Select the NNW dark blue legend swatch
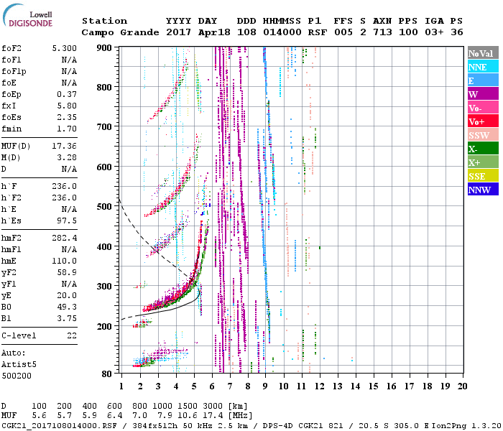Viewport: 503px width, 431px height. click(483, 190)
